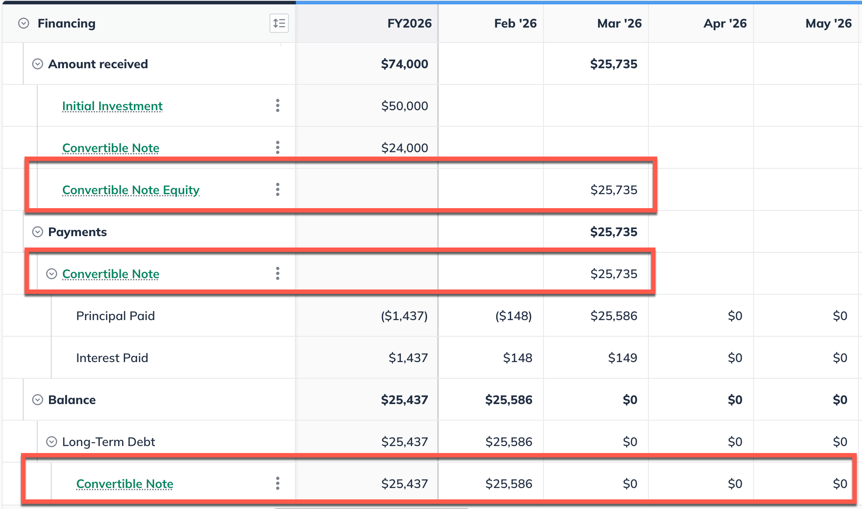Screen dimensions: 862x509
Task: Open three-dot menu for Convertible Note under Amount received
Action: 277,147
